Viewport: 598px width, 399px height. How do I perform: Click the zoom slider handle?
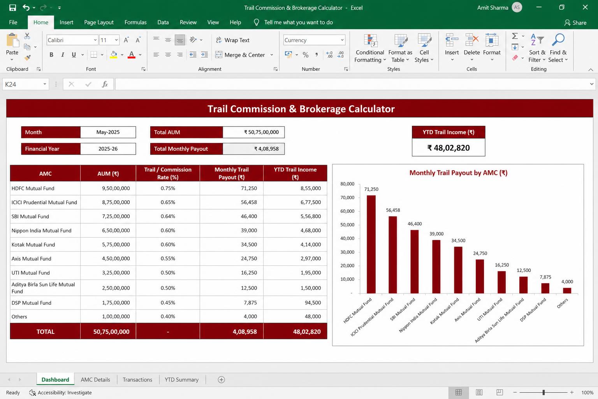pos(543,392)
